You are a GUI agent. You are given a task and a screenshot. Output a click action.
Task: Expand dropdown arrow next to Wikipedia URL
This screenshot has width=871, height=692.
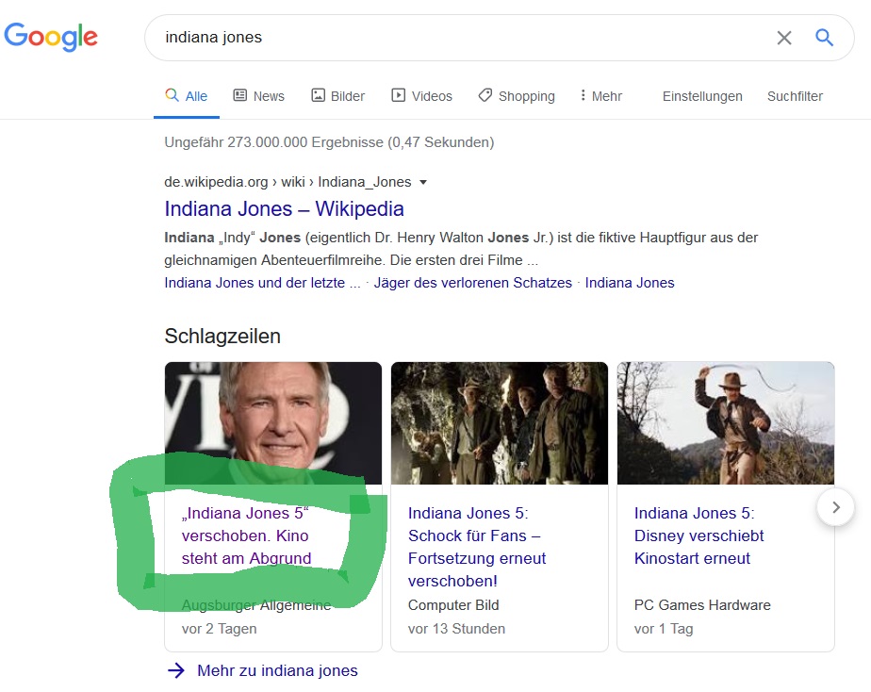pyautogui.click(x=423, y=182)
